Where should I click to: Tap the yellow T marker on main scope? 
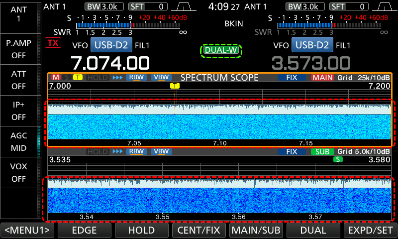coord(175,86)
